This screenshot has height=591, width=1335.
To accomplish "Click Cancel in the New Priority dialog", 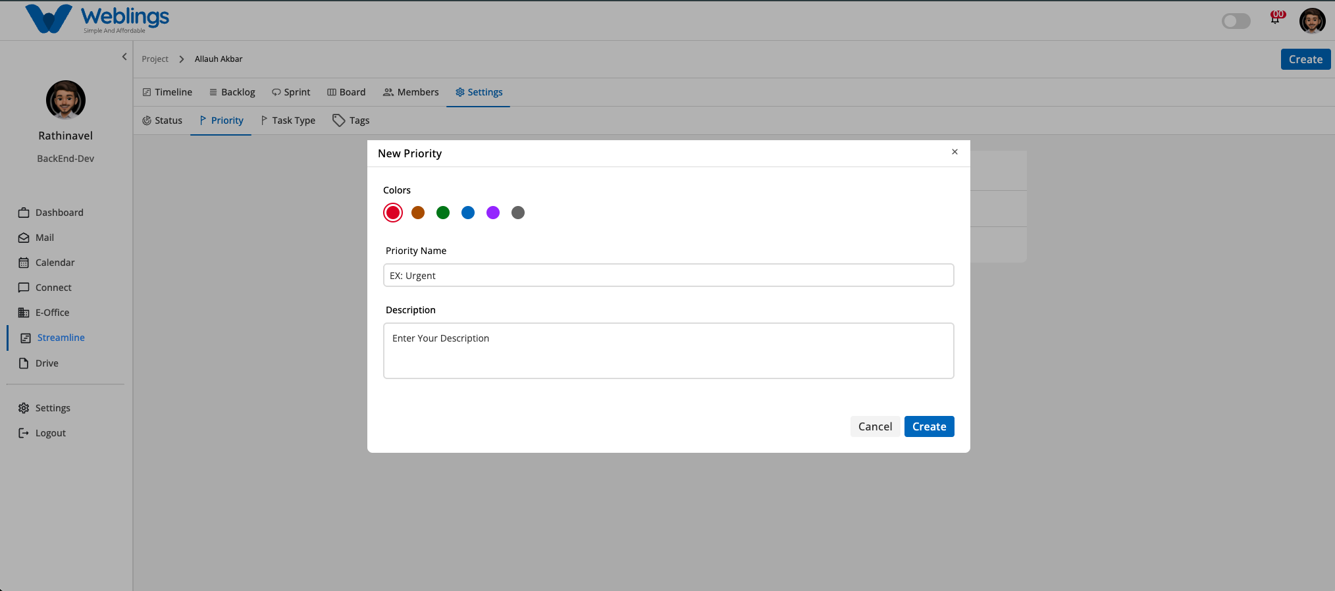I will click(x=875, y=426).
